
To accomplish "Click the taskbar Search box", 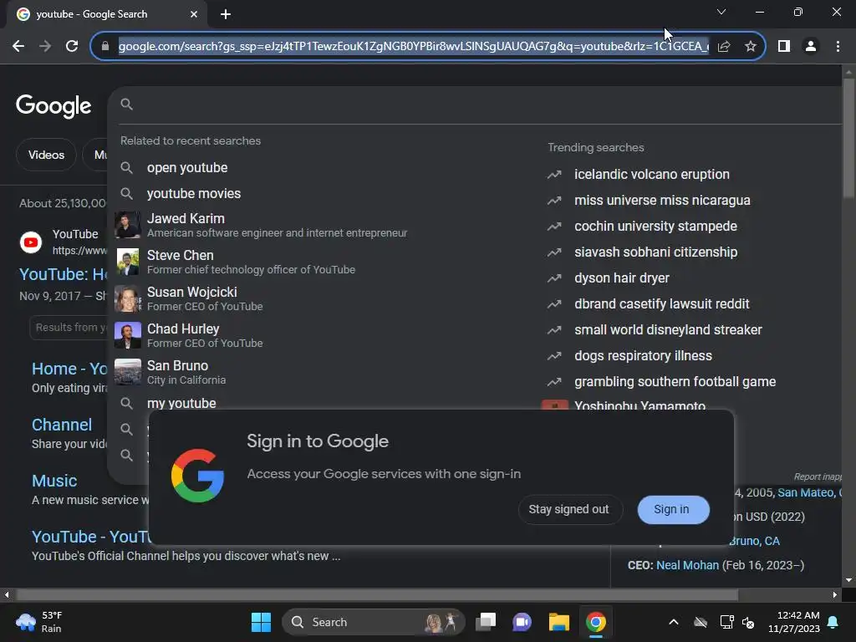I will [374, 622].
